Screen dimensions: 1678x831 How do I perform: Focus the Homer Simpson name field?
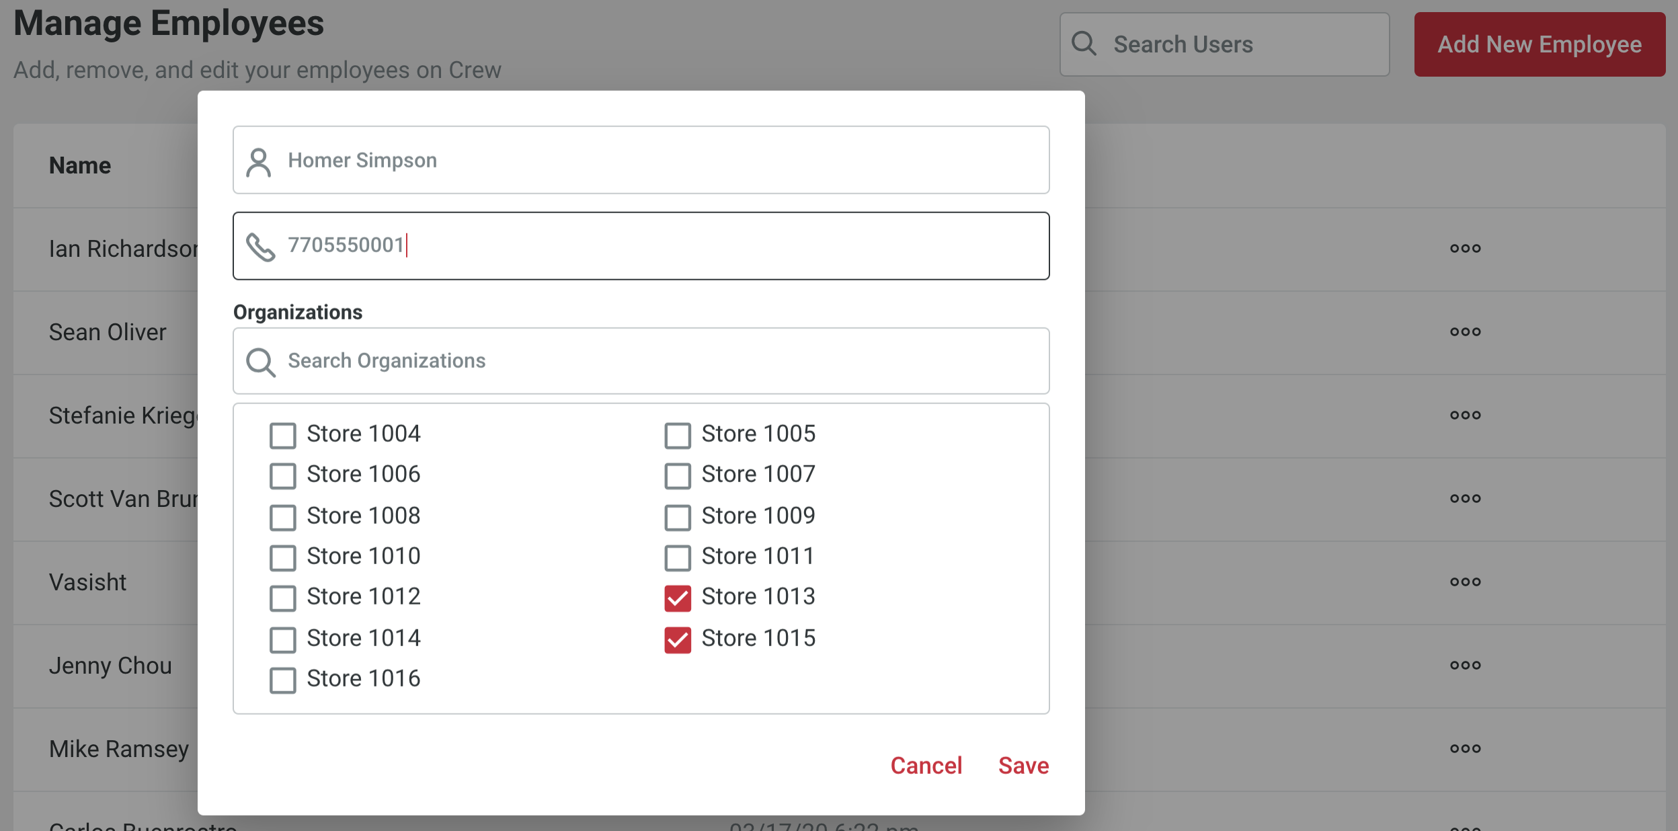(x=641, y=160)
